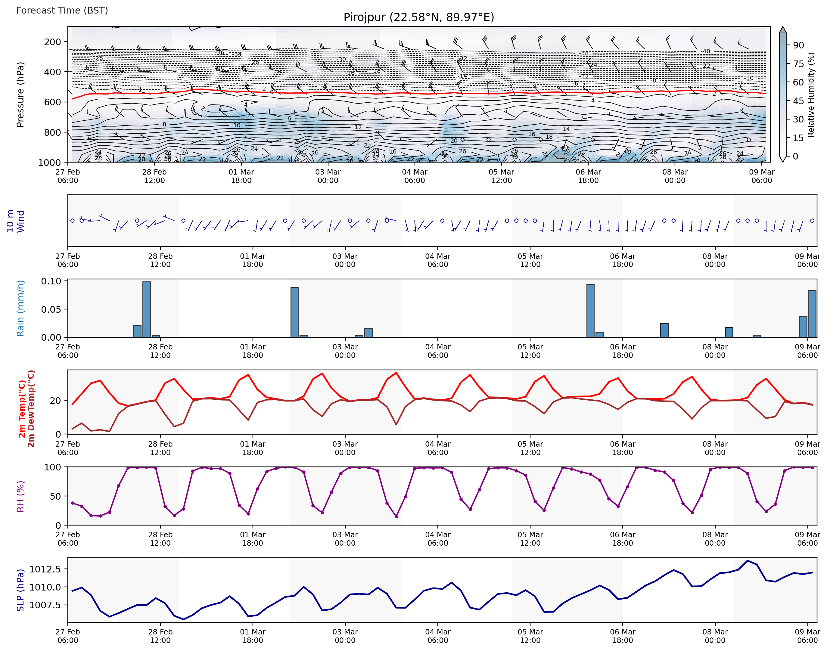Click the RH (%) axis label
This screenshot has width=827, height=651.
coord(20,496)
